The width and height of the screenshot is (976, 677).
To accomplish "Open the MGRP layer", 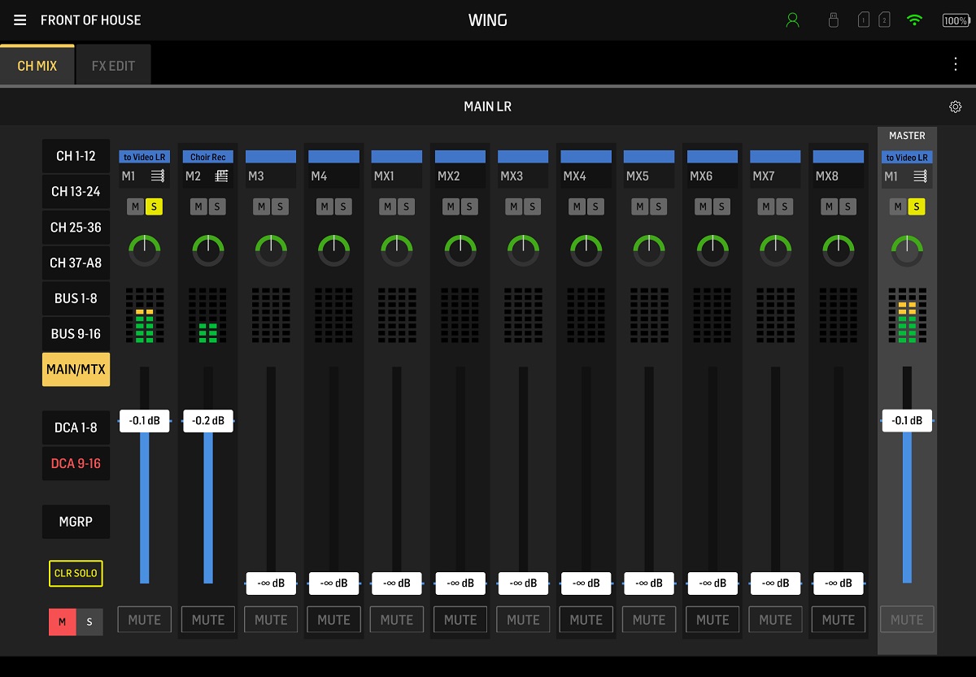I will [x=76, y=522].
